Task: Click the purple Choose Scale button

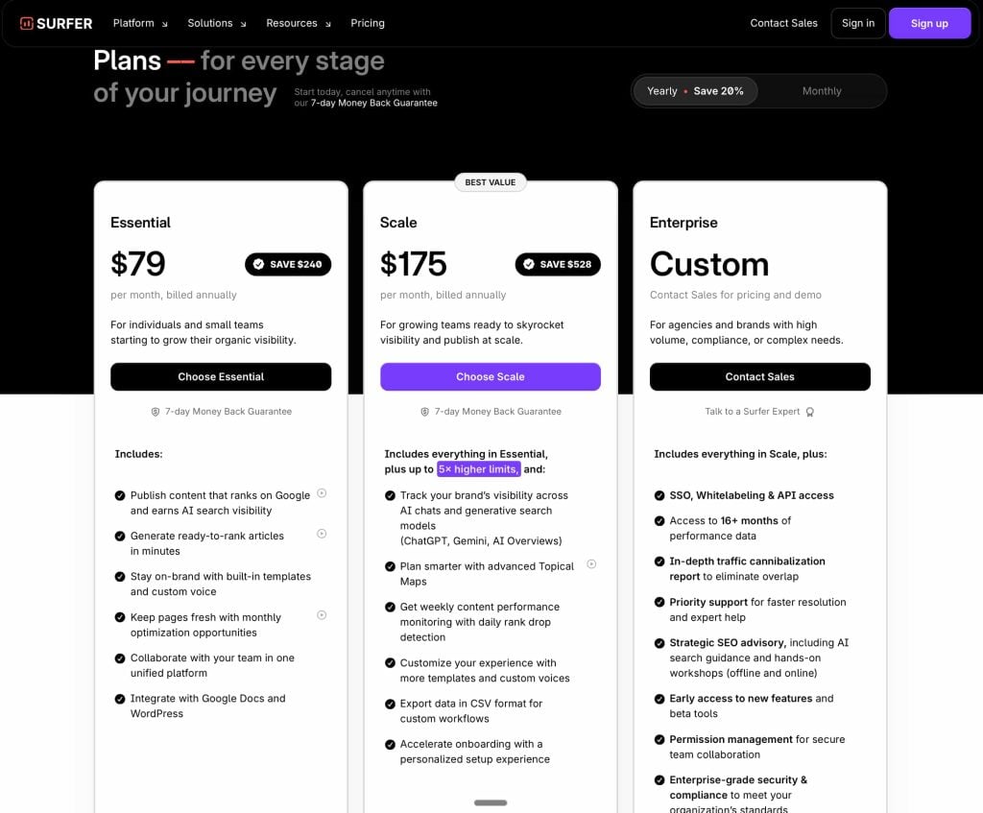Action: tap(491, 376)
